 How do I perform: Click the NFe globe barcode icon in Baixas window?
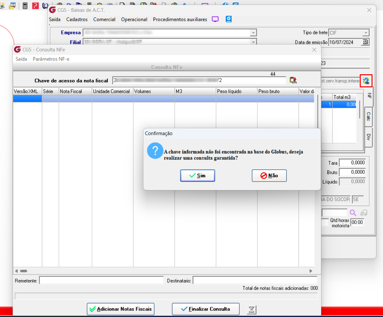(x=366, y=81)
